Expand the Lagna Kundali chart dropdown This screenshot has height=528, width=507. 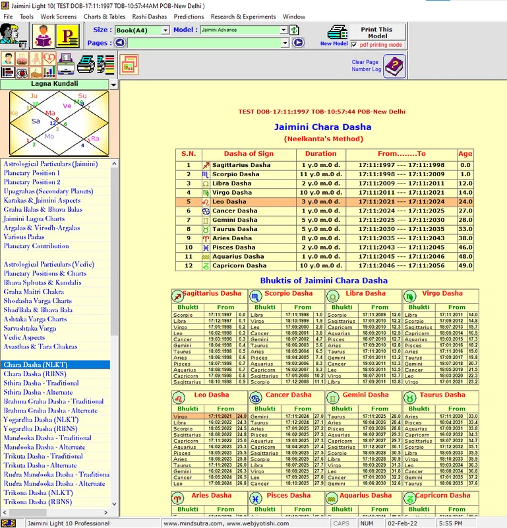coord(113,84)
